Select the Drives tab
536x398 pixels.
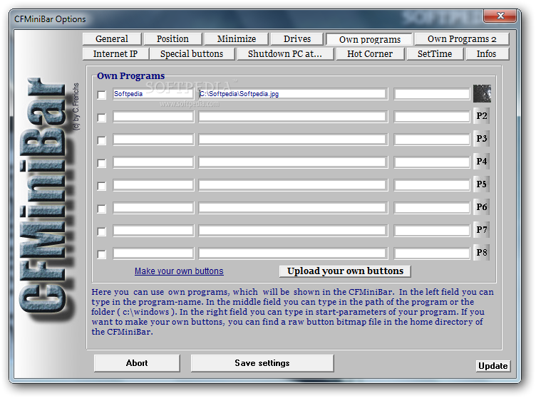click(x=297, y=39)
